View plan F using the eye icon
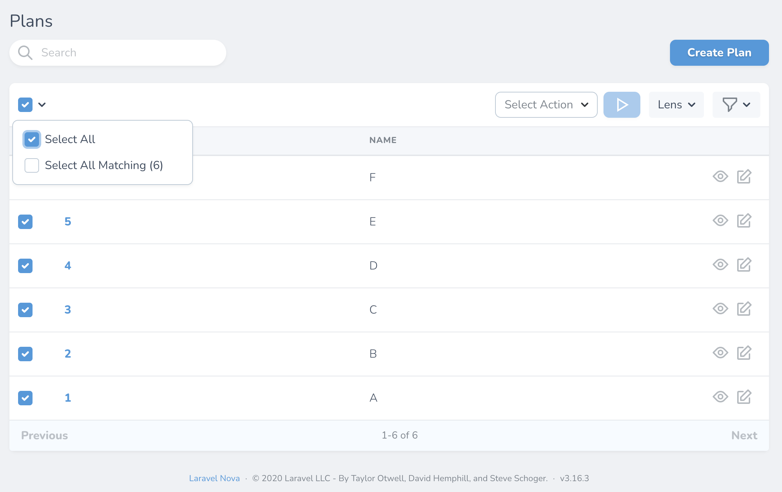This screenshot has height=492, width=782. click(x=720, y=177)
